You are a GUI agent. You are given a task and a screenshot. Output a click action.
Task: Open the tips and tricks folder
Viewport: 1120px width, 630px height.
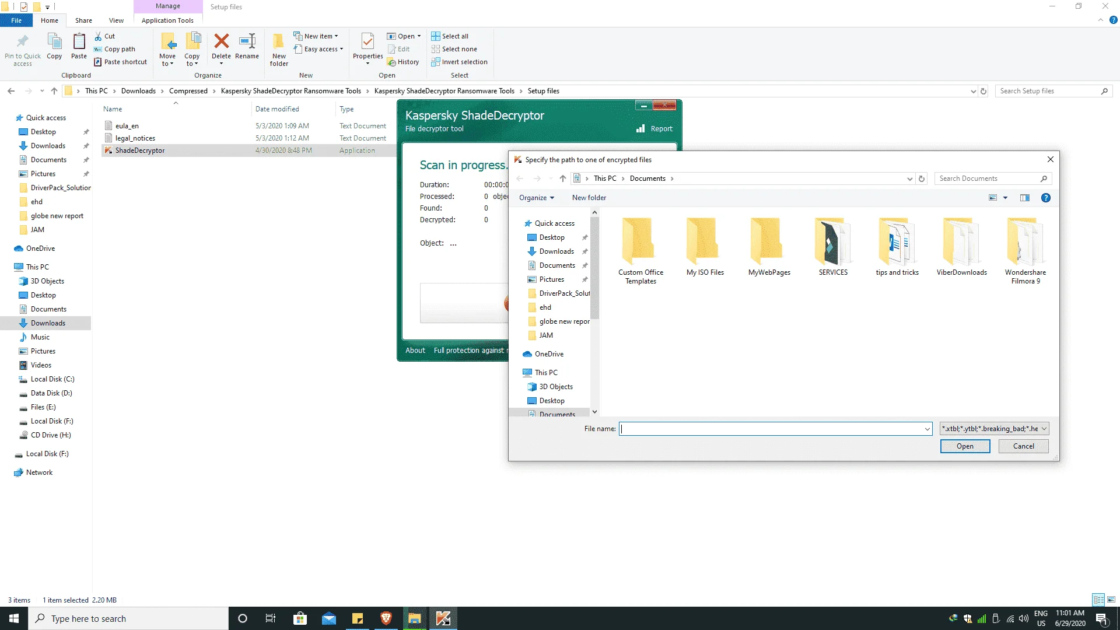tap(897, 247)
